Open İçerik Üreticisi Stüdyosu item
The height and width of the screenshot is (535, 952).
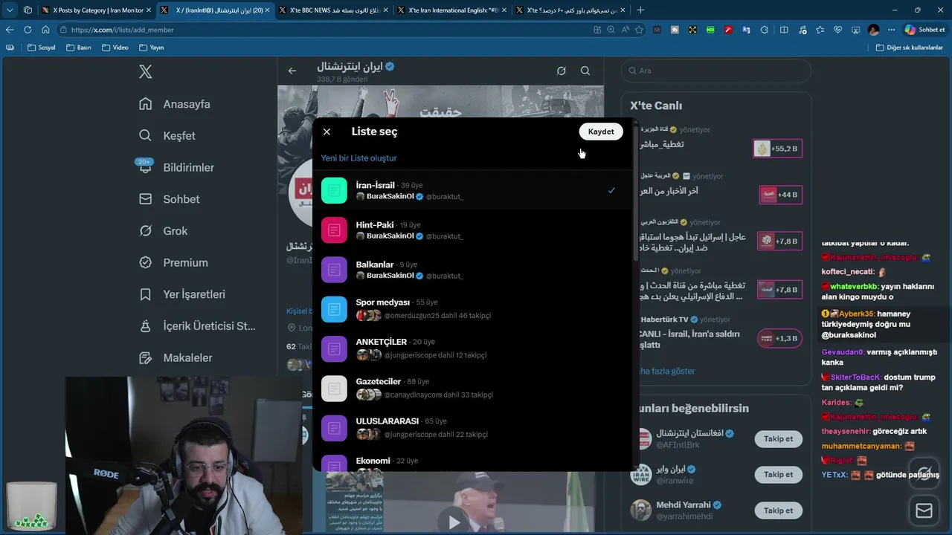tap(197, 326)
